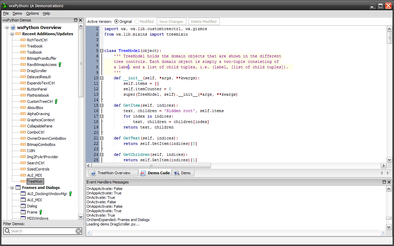
Task: Click the window icon beside Dialog demo
Action: 23,206
